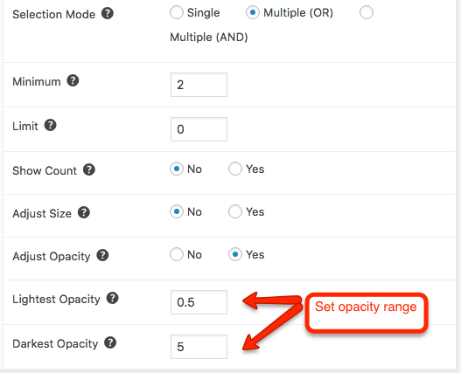
Task: Focus the Minimum input field
Action: (x=199, y=85)
